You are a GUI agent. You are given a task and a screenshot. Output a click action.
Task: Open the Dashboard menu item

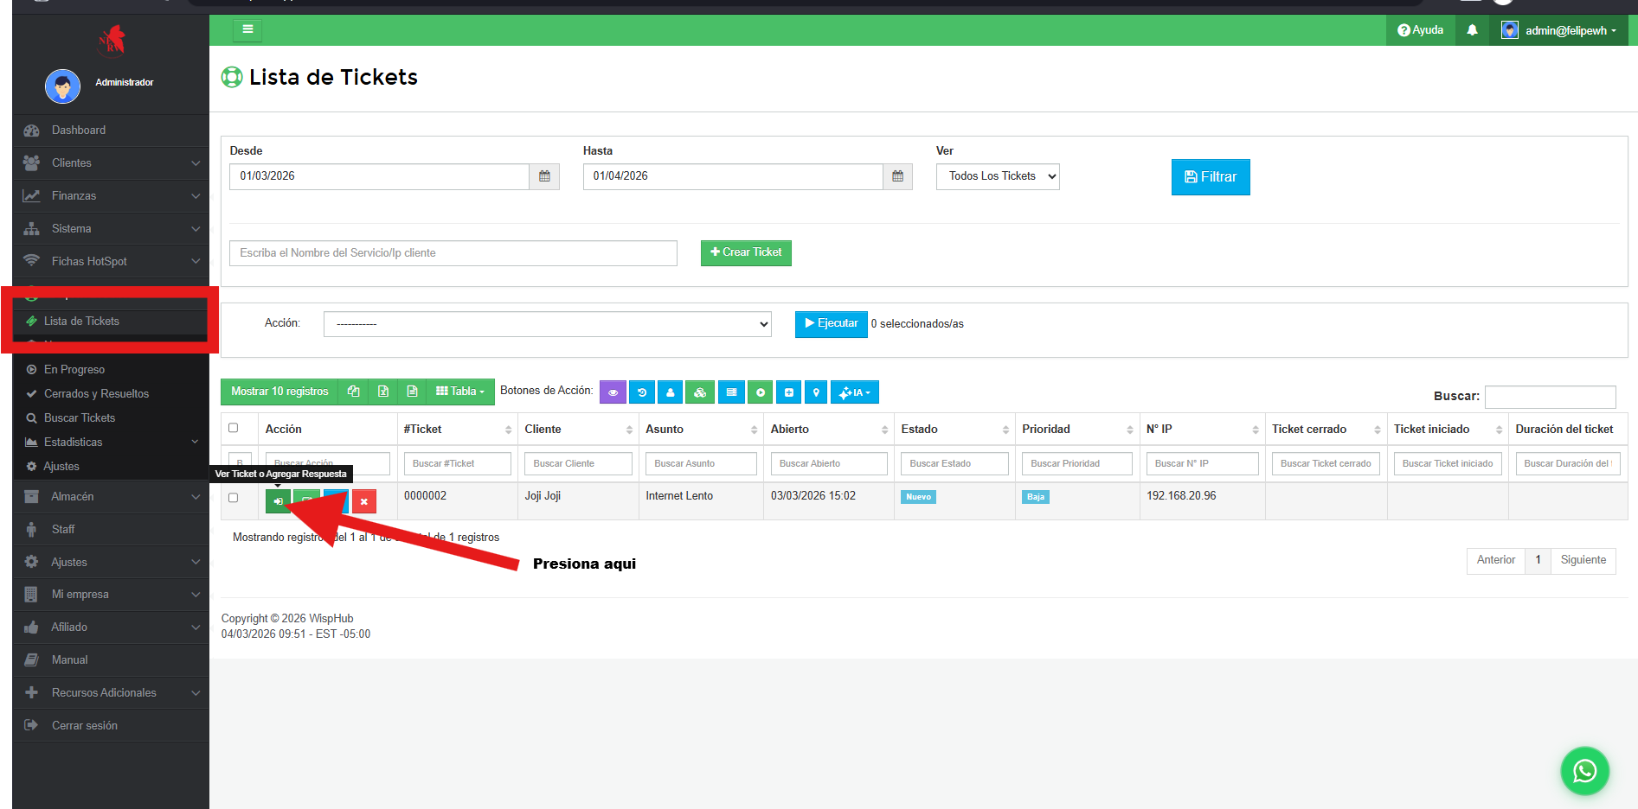[79, 131]
